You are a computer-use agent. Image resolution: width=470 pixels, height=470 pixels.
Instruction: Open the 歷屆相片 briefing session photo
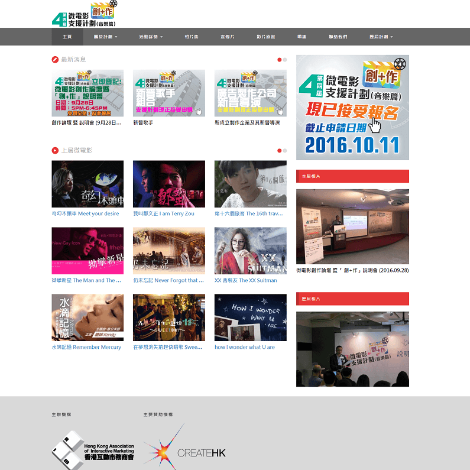point(352,349)
